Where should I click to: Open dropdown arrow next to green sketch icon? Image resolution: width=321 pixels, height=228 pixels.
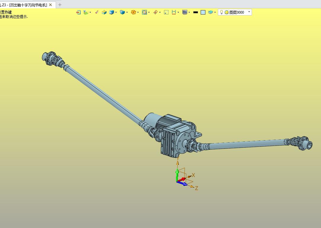tap(90, 12)
